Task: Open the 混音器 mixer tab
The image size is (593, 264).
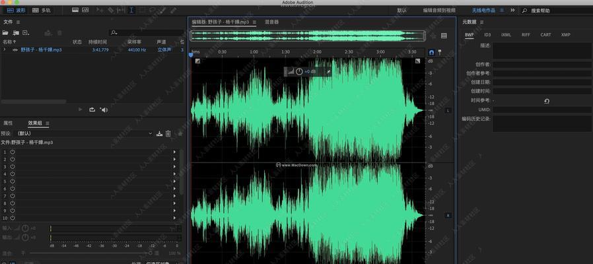Action: 271,22
